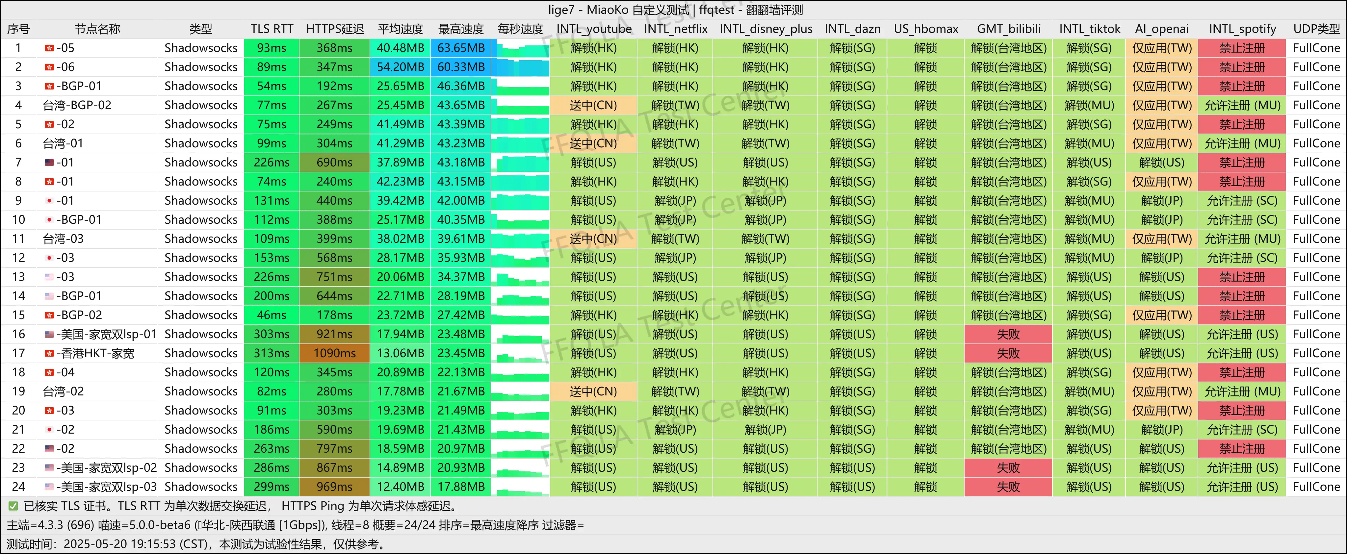1347x554 pixels.
Task: Click the TLS RTT column header
Action: [x=272, y=29]
